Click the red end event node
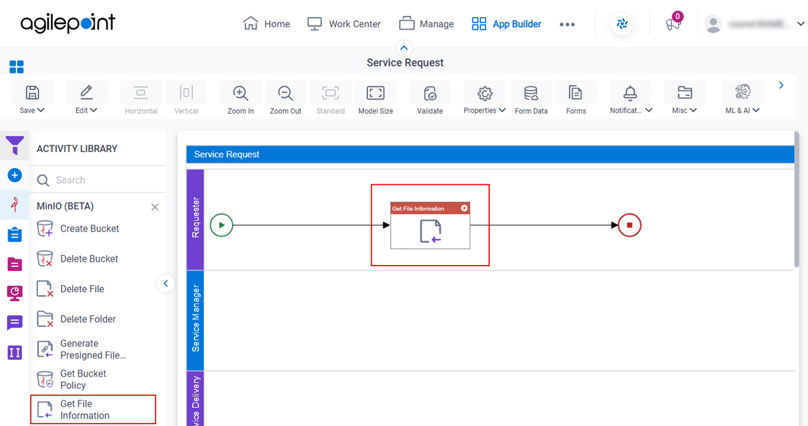Viewport: 808px width, 426px height. coord(629,225)
